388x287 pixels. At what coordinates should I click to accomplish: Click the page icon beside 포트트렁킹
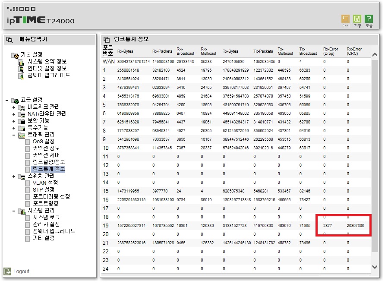click(28, 204)
